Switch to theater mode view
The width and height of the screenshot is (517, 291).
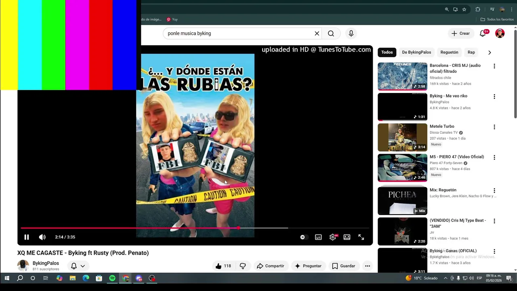[x=347, y=237]
